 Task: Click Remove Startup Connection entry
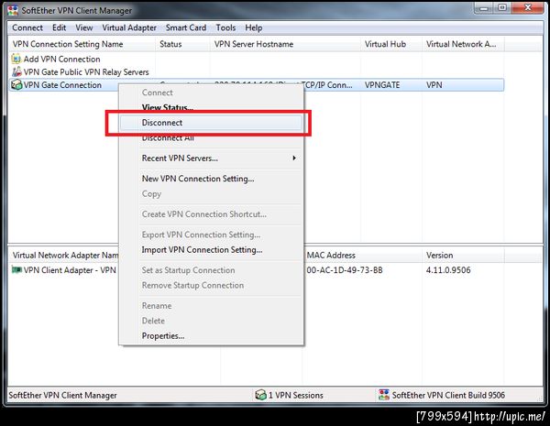(211, 286)
